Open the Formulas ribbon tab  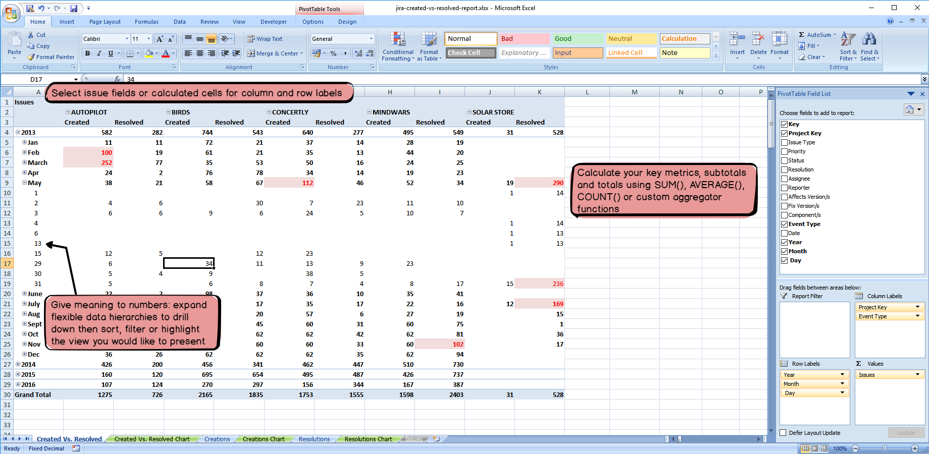tap(146, 22)
